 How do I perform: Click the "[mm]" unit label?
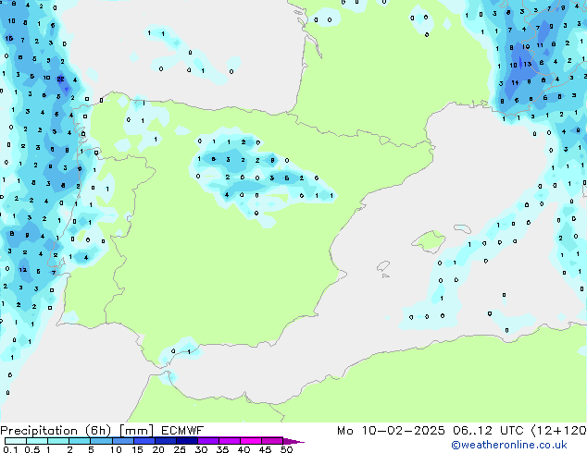[x=136, y=431]
